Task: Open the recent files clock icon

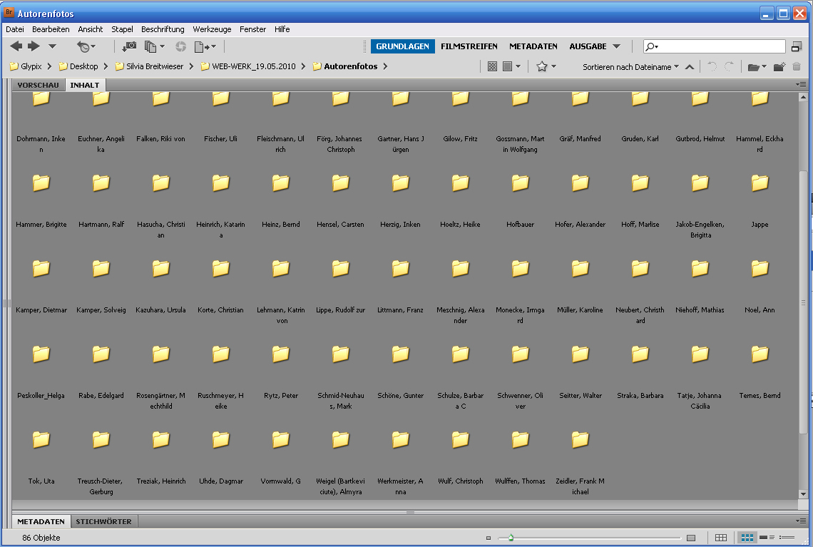Action: 85,46
